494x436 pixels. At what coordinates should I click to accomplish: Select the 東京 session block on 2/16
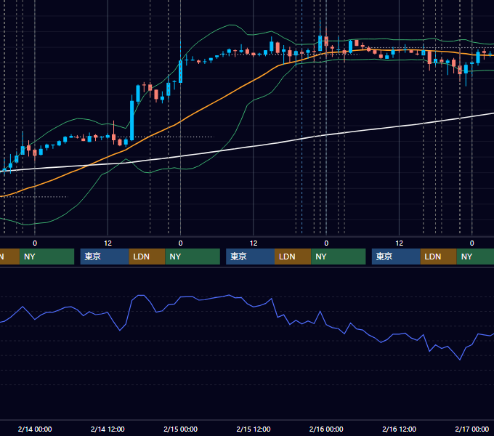coord(396,257)
